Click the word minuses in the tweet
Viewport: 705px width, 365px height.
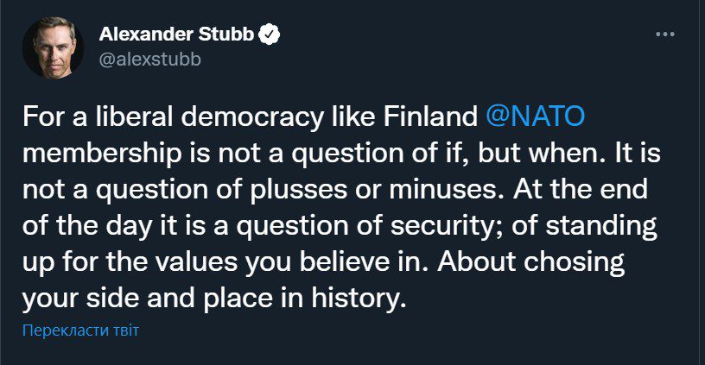(x=447, y=190)
